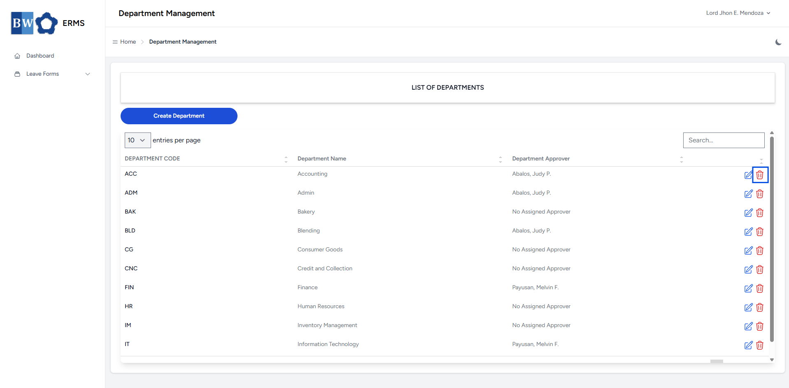The height and width of the screenshot is (388, 789).
Task: Click No Assigned Approver in Bakery row
Action: [x=541, y=212]
